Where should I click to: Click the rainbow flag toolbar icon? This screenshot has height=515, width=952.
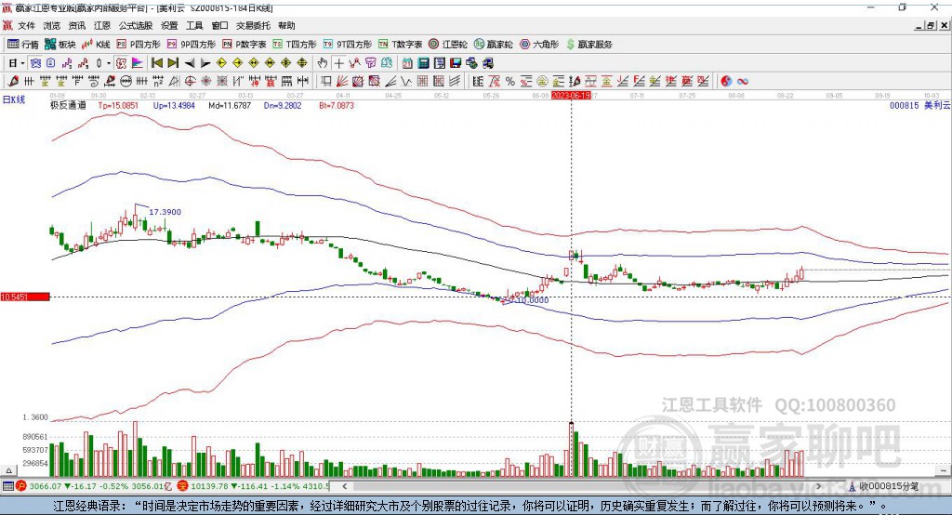pyautogui.click(x=138, y=63)
